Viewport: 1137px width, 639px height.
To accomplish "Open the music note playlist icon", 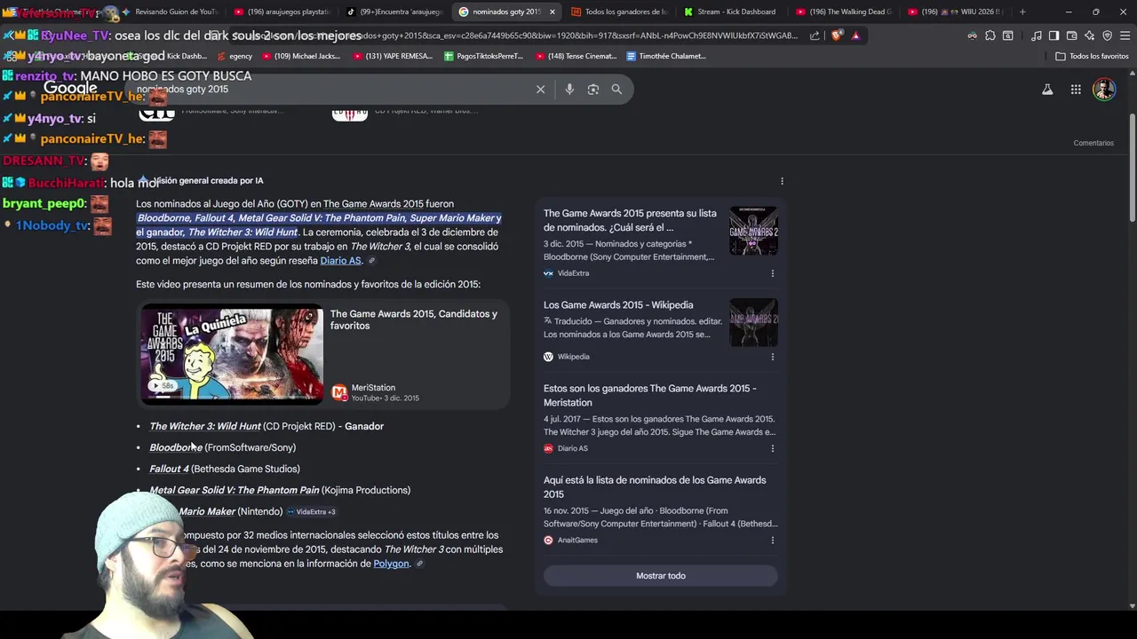I will (1037, 35).
